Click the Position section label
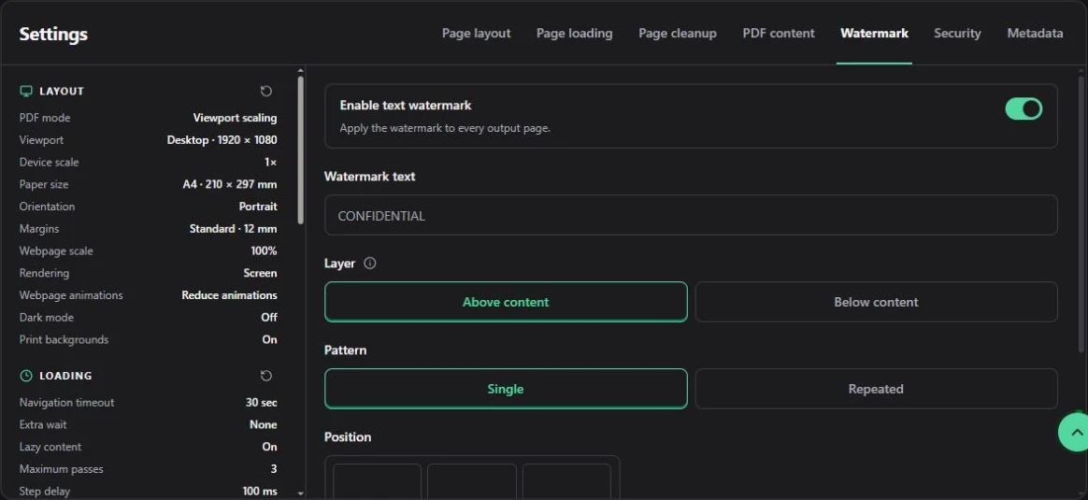 coord(348,436)
